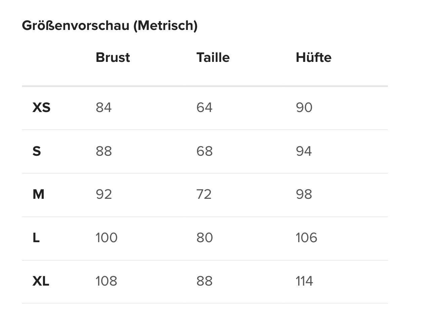Click the Taille column header
The width and height of the screenshot is (435, 331).
[213, 58]
